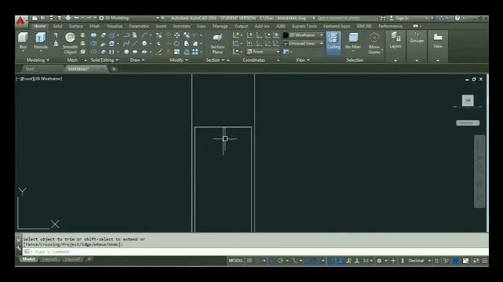Click the Plot printer icon in quick access
This screenshot has width=503, height=282.
(x=68, y=18)
